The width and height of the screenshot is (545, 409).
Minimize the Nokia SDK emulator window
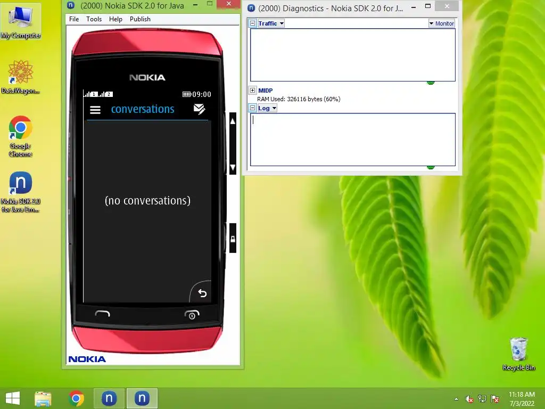click(x=195, y=5)
